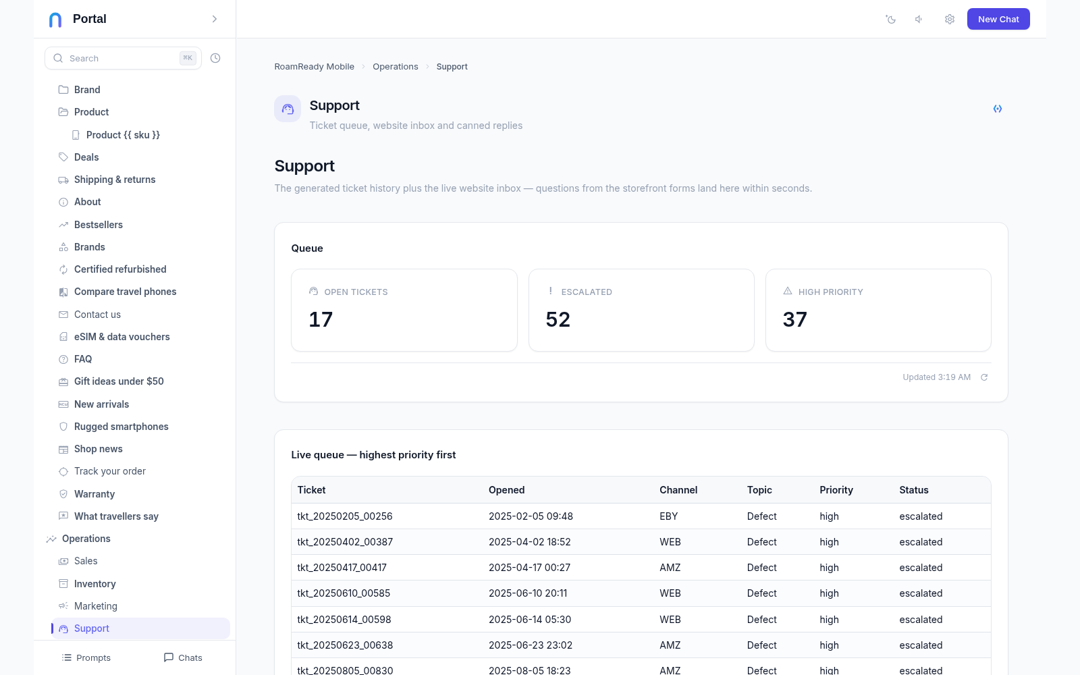Screen dimensions: 1080x675
Task: Click Gift ideas under $50 icon
Action: [63, 382]
